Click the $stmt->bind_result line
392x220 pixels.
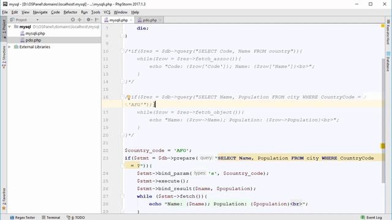(x=196, y=189)
